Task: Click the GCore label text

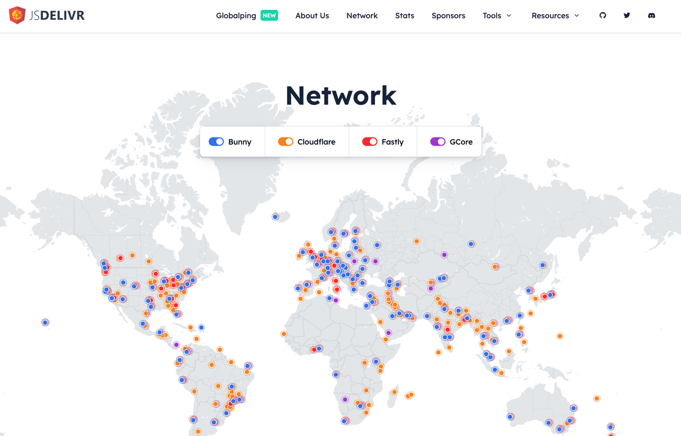Action: coord(461,142)
